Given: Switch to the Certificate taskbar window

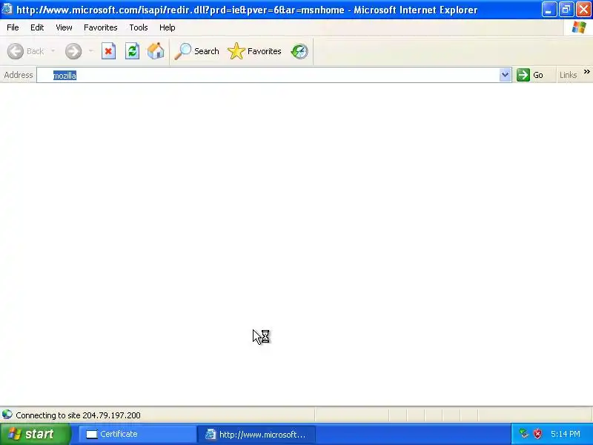Looking at the screenshot, I should point(137,434).
